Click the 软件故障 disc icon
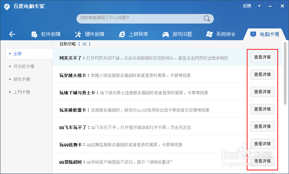The image size is (289, 174). (34, 34)
